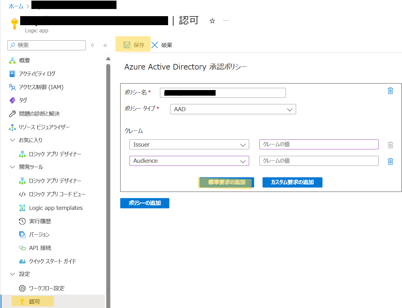Open アクセス制御 (IAM) menu item
Screen dimensions: 402x308
pyautogui.click(x=41, y=87)
